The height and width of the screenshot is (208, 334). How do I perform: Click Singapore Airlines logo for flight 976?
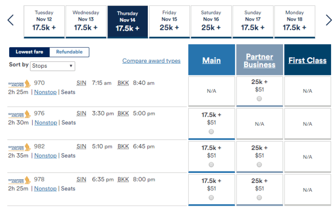point(20,114)
